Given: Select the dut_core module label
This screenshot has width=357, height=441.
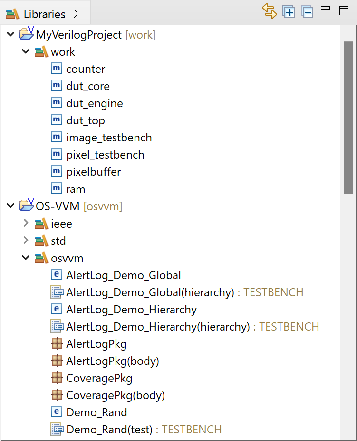Looking at the screenshot, I should [x=88, y=87].
